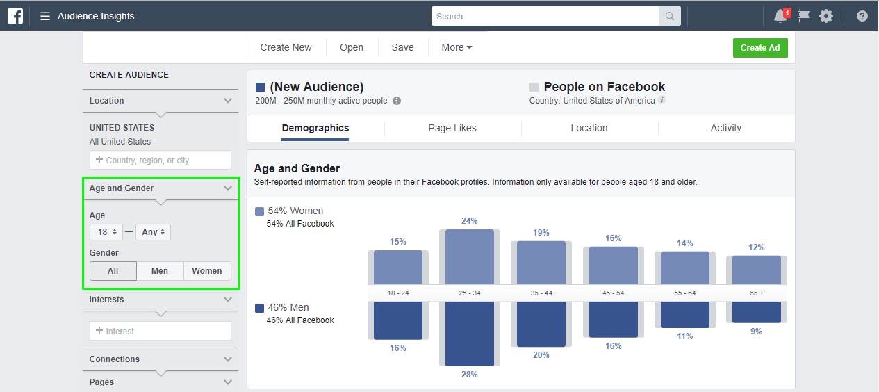The width and height of the screenshot is (879, 392).
Task: Click the men 65 + bar at 9%
Action: (757, 312)
